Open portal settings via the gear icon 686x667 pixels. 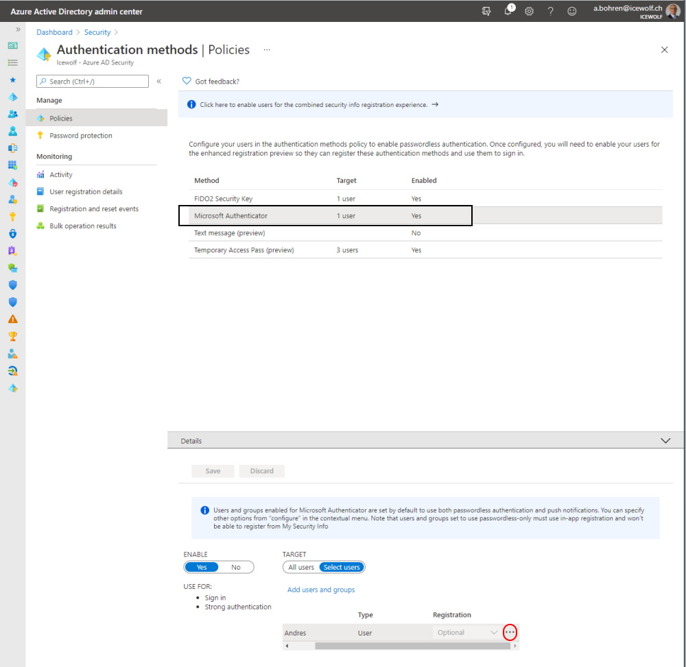point(530,12)
